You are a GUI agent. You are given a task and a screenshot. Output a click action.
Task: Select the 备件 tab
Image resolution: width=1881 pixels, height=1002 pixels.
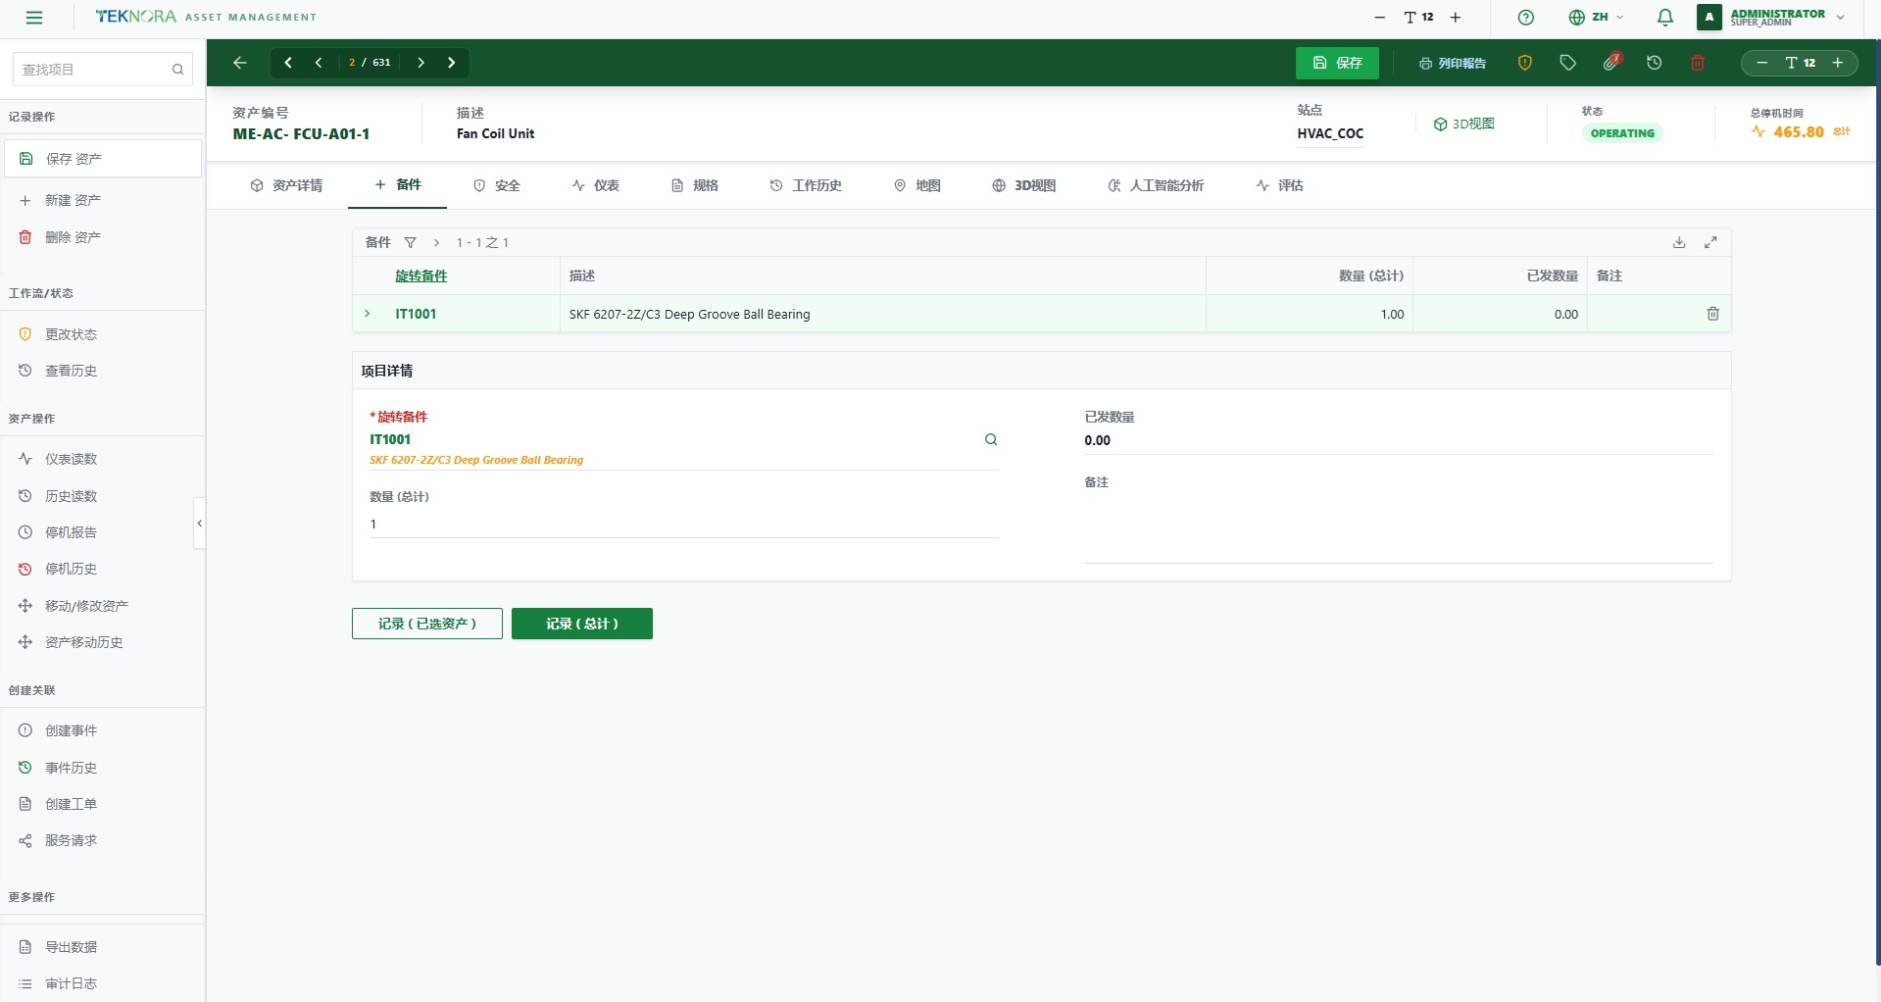(x=398, y=184)
